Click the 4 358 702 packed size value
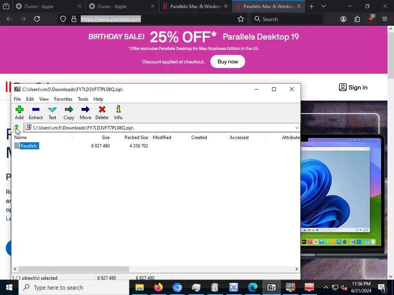 pyautogui.click(x=139, y=146)
